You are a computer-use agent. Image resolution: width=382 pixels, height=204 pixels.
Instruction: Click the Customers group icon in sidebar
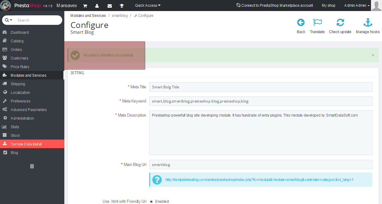pyautogui.click(x=5, y=58)
